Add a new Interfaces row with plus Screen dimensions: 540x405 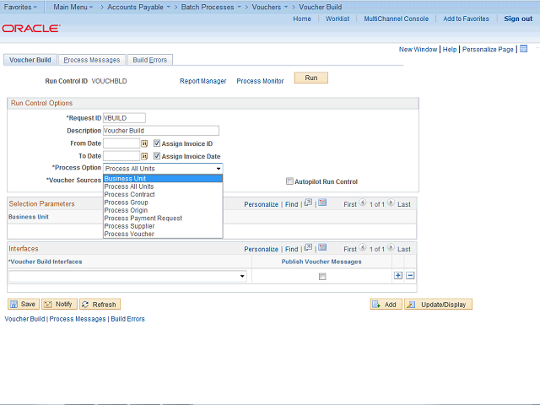398,276
